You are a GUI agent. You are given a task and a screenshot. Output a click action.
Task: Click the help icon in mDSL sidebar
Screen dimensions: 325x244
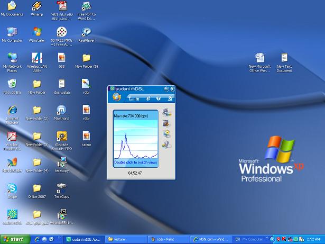pos(167,143)
